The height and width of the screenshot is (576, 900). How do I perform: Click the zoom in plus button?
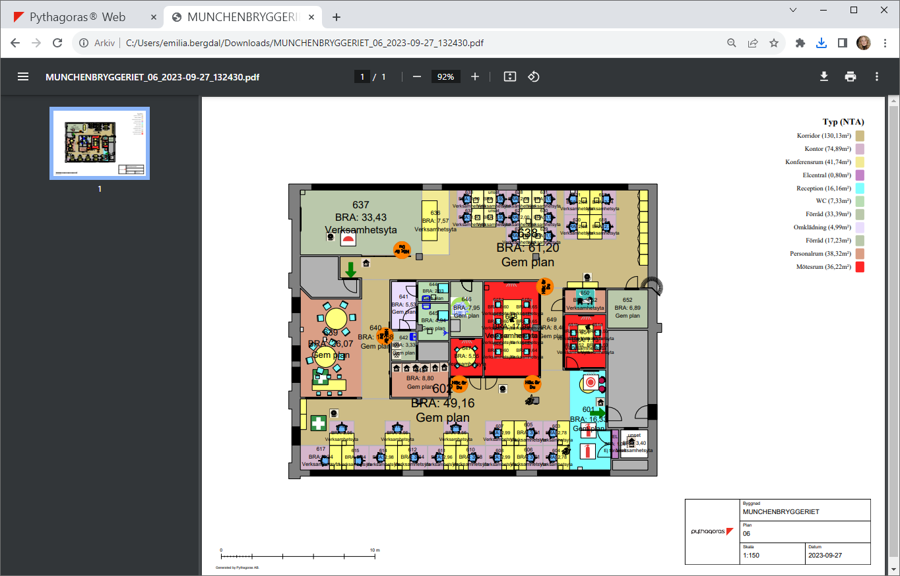475,76
